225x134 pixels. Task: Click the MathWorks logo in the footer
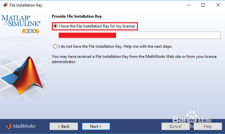(21, 126)
